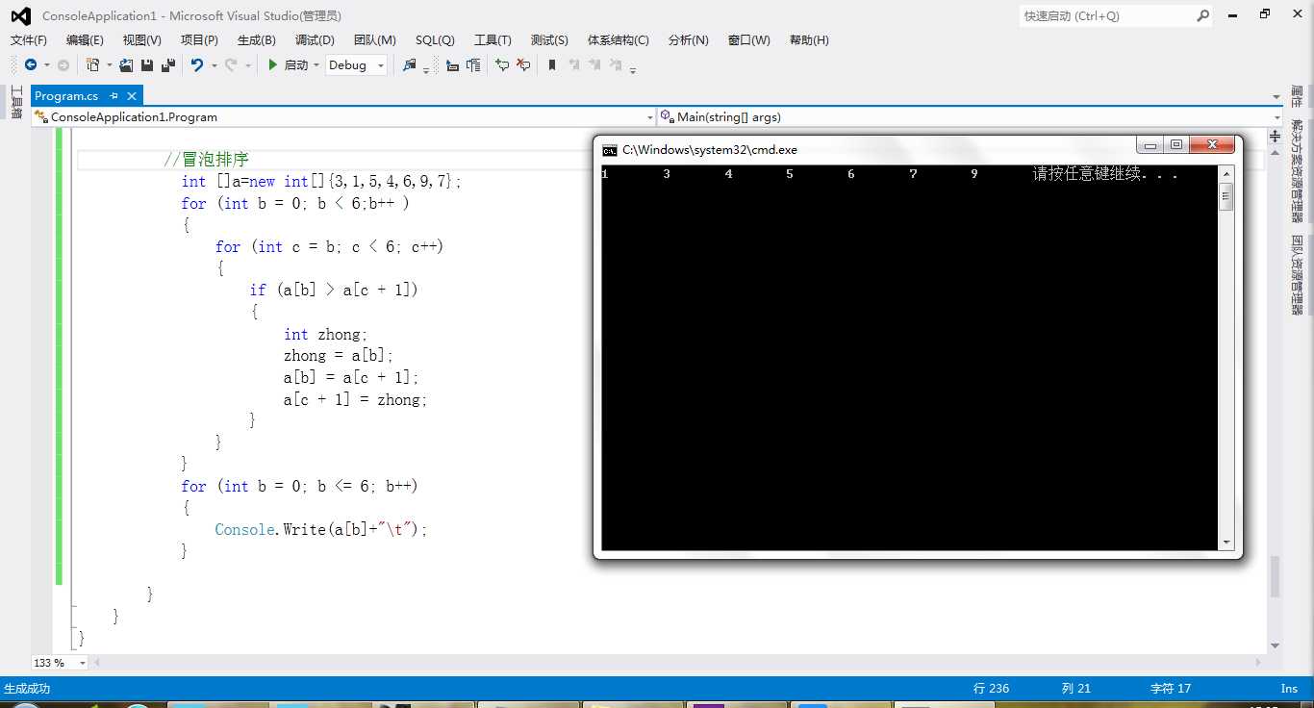
Task: Click the editor scroll-down arrow
Action: click(x=1276, y=645)
